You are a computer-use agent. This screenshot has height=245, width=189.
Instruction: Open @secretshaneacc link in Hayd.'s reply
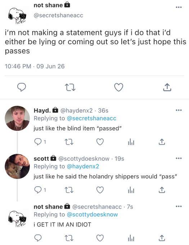coord(91,118)
